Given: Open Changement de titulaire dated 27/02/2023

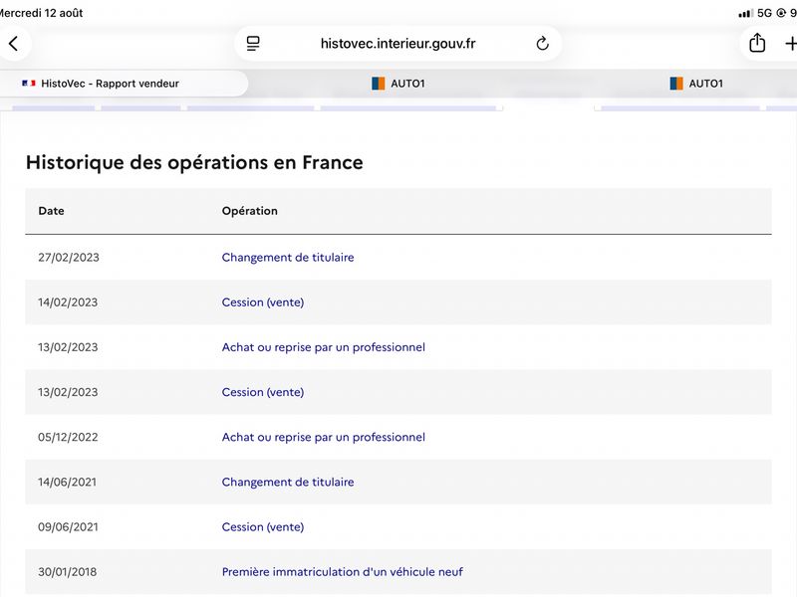Looking at the screenshot, I should [x=288, y=258].
